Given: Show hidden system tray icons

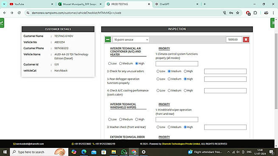Looking at the screenshot, I should (228, 152).
